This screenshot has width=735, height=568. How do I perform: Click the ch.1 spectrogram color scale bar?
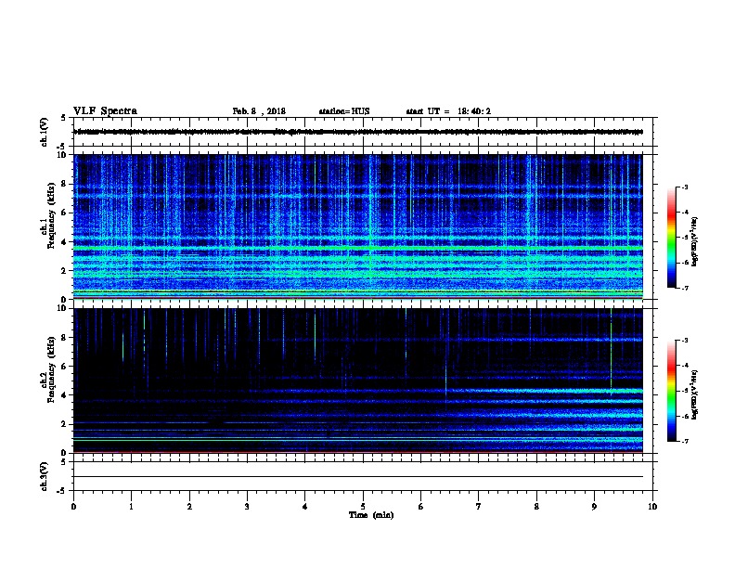tap(671, 238)
